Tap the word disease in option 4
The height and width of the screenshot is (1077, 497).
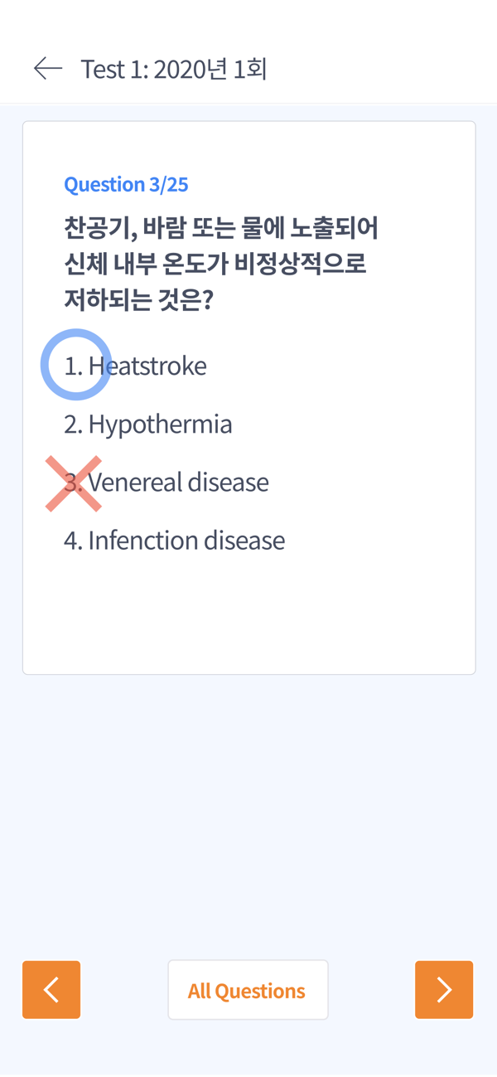(x=244, y=541)
